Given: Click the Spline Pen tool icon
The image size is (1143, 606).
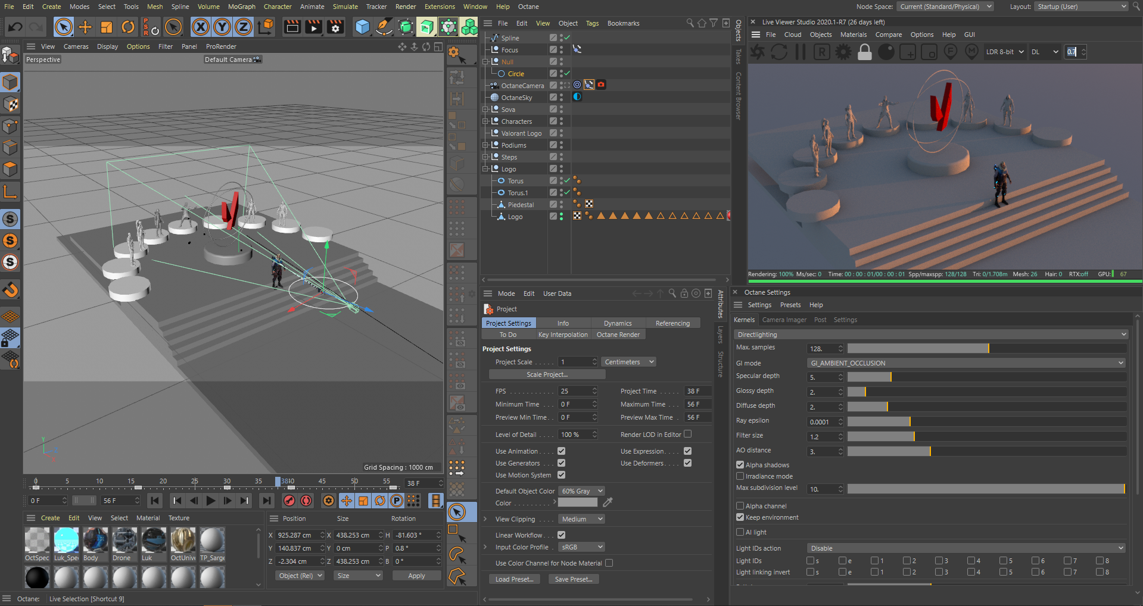Looking at the screenshot, I should pos(384,27).
